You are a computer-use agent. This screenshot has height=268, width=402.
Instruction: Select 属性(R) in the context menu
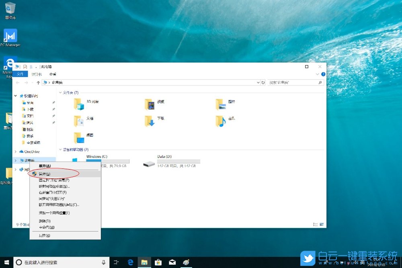coord(44,235)
